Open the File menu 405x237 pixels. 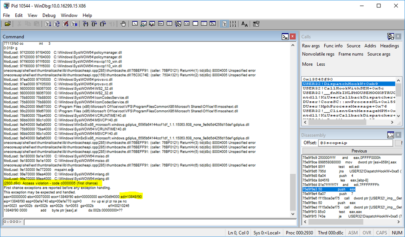pos(6,15)
